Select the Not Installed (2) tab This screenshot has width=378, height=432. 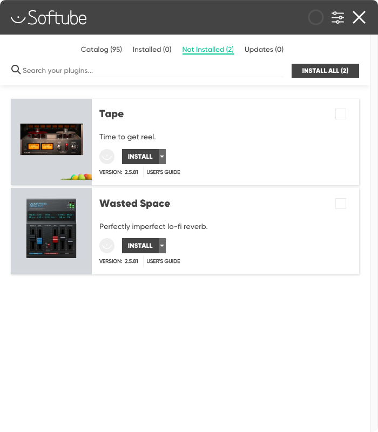[x=208, y=50]
